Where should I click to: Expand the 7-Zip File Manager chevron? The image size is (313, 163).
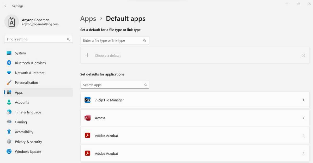pyautogui.click(x=303, y=100)
